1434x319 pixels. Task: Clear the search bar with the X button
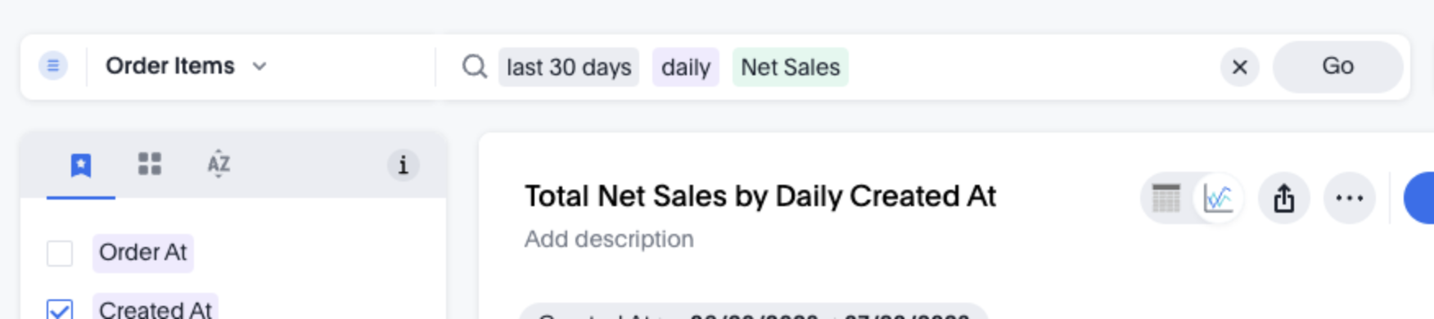1240,67
